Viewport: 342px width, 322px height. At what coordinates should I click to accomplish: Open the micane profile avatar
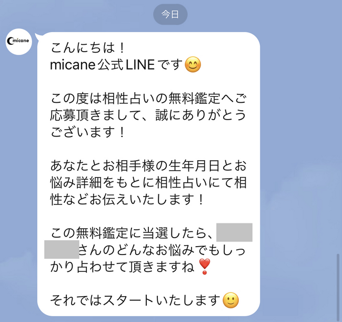point(19,42)
